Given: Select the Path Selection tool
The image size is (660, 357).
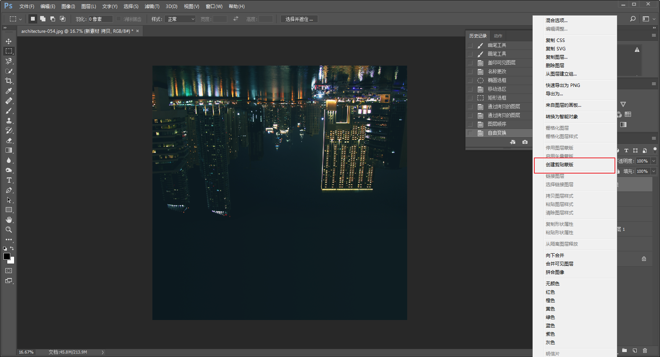Looking at the screenshot, I should [9, 200].
